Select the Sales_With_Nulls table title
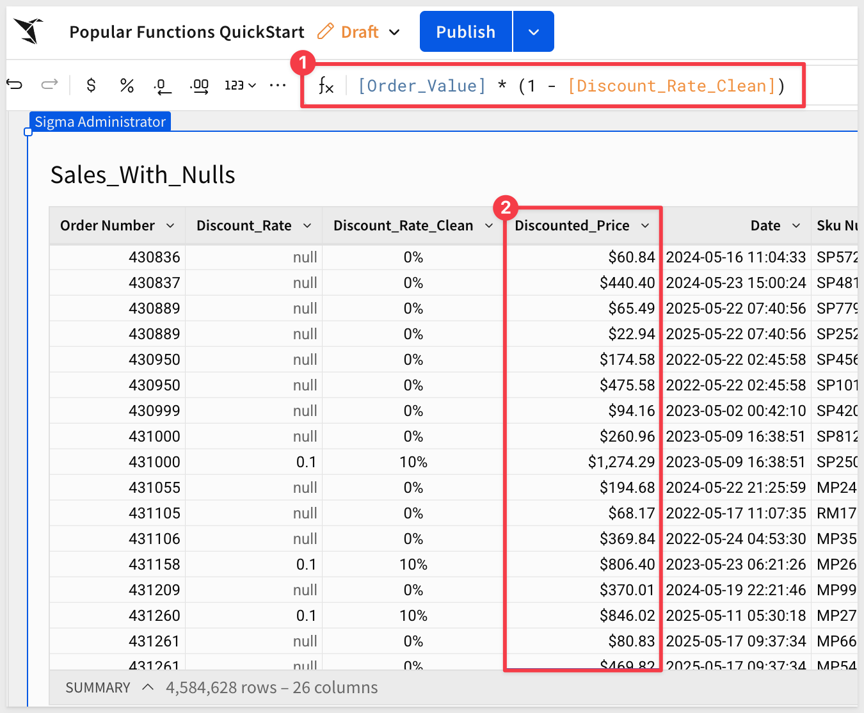The image size is (864, 713). [143, 175]
